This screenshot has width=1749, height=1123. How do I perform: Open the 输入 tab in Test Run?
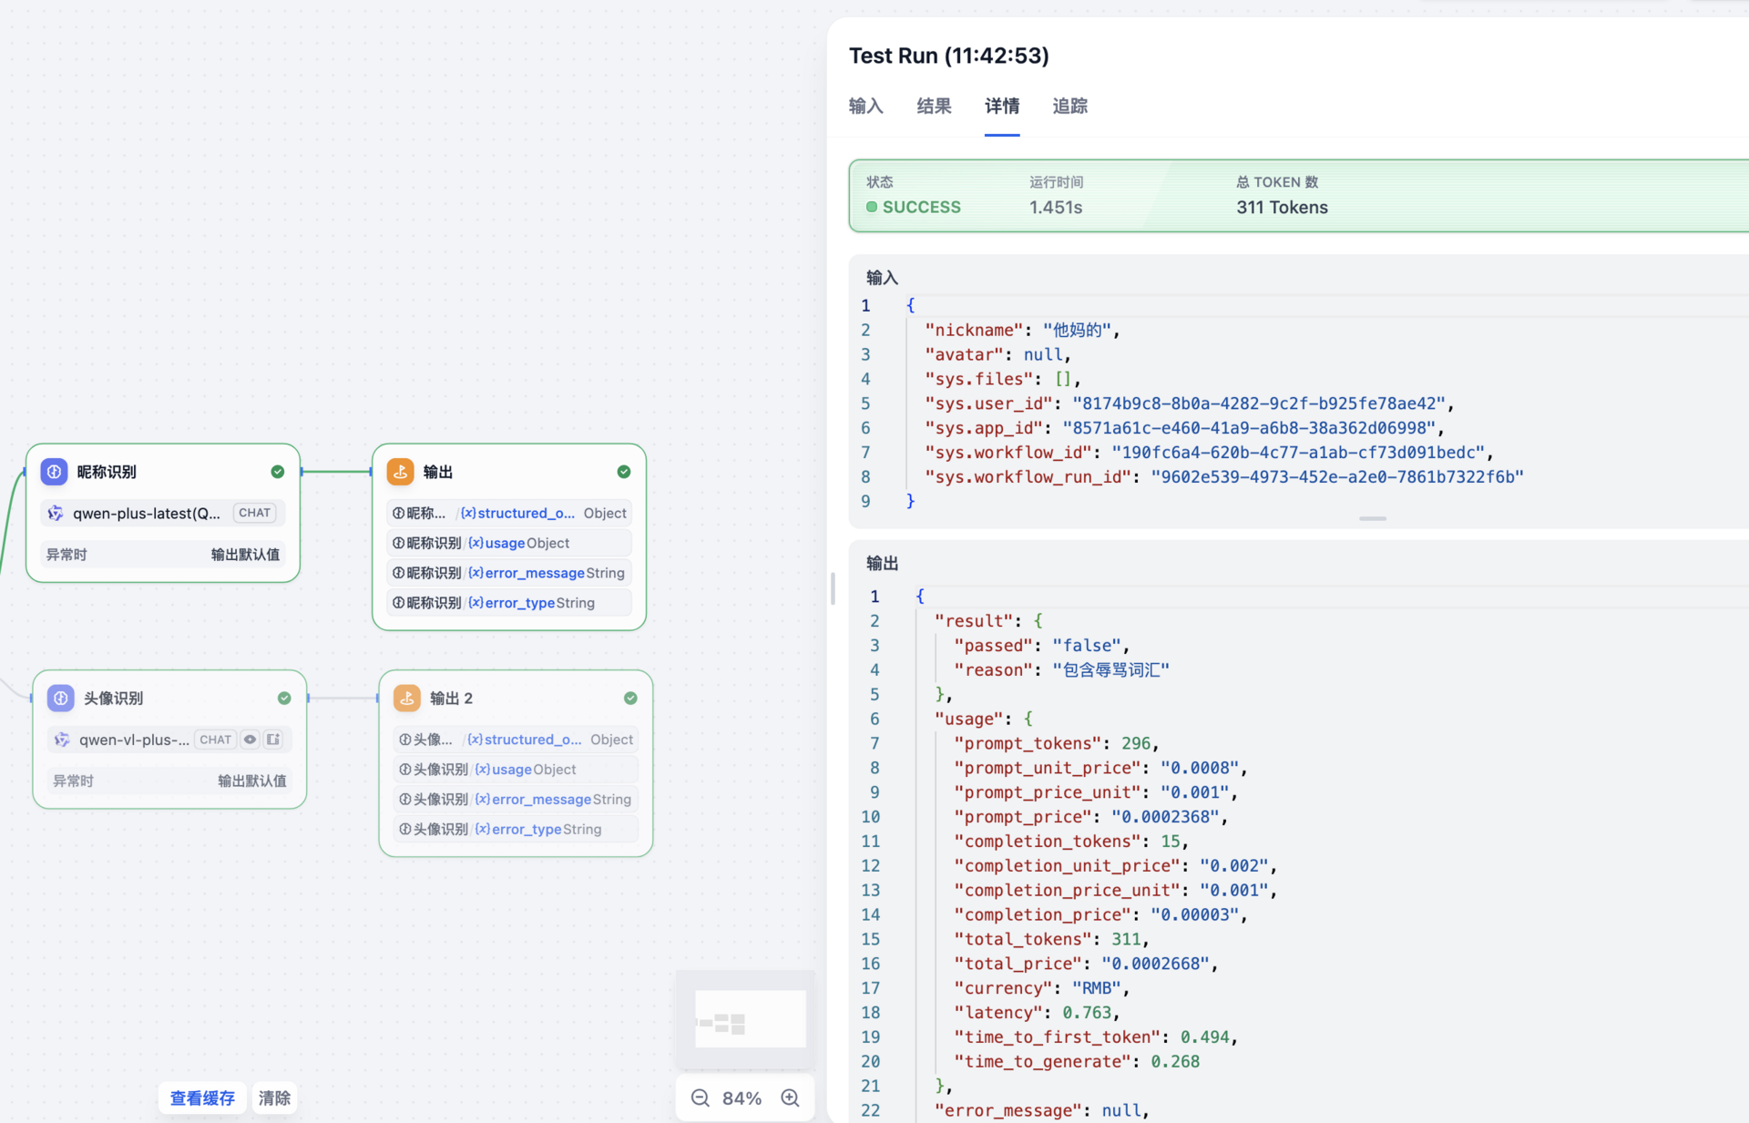pyautogui.click(x=865, y=107)
